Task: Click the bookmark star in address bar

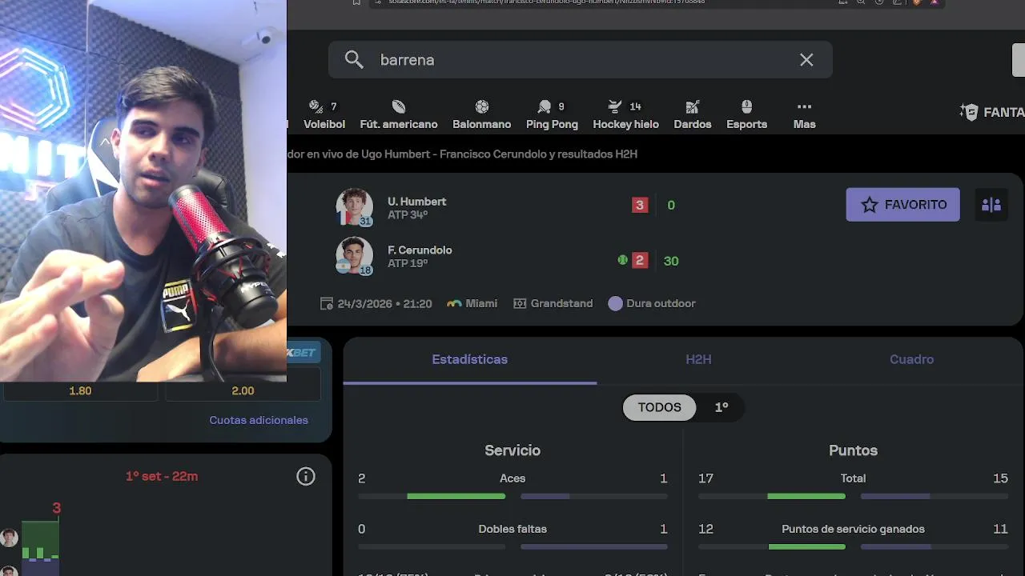Action: coord(356,2)
